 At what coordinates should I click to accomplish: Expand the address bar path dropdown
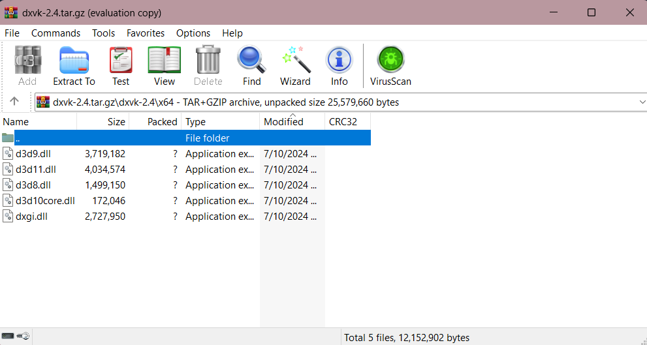642,102
